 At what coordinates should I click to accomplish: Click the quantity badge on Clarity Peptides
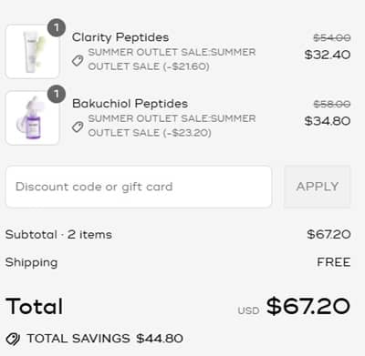click(57, 28)
